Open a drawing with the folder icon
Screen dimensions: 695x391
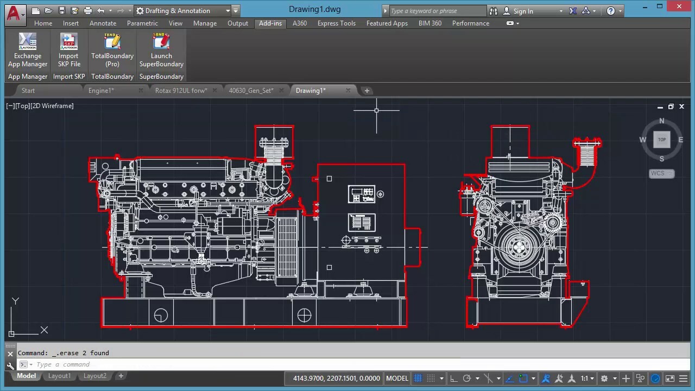(48, 10)
